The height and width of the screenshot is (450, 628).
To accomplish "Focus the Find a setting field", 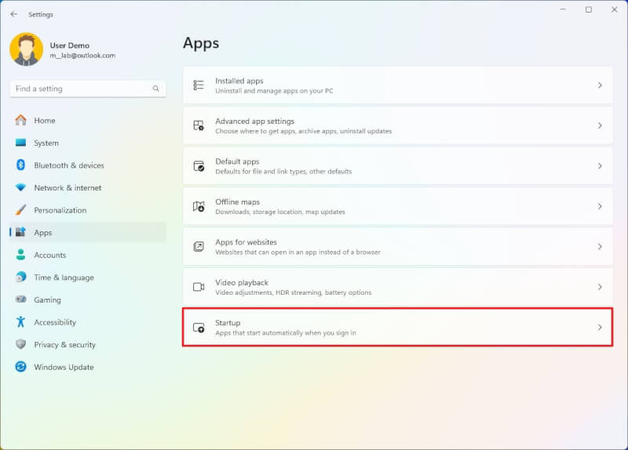I will coord(88,89).
